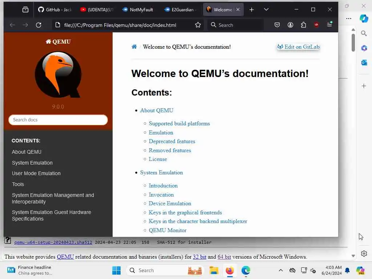Open Pocket save icon in Firefox toolbar
Screen dimensions: 372x279
point(277,25)
